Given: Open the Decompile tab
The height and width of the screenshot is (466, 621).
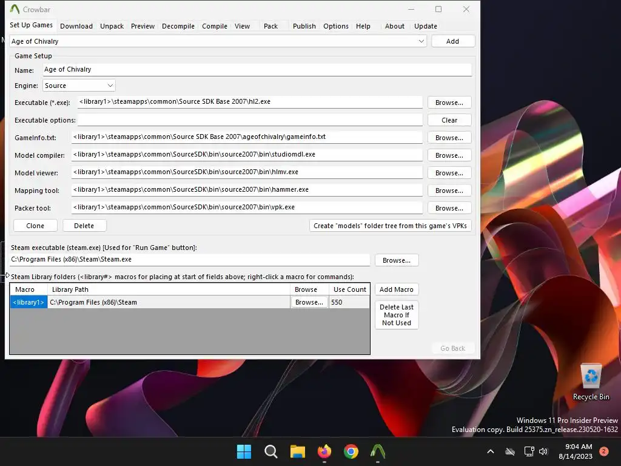Looking at the screenshot, I should (x=178, y=26).
